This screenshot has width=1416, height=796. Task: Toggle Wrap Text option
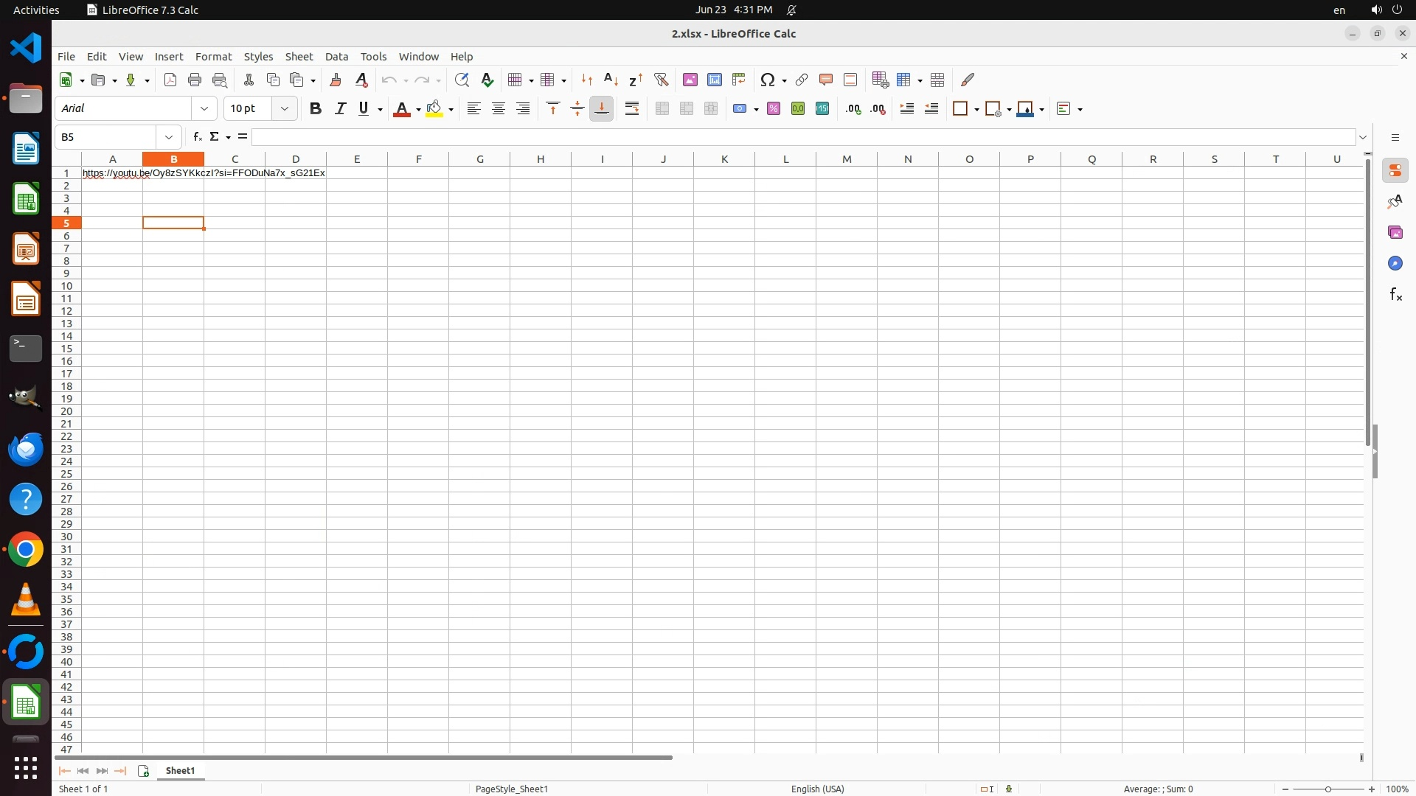632,109
